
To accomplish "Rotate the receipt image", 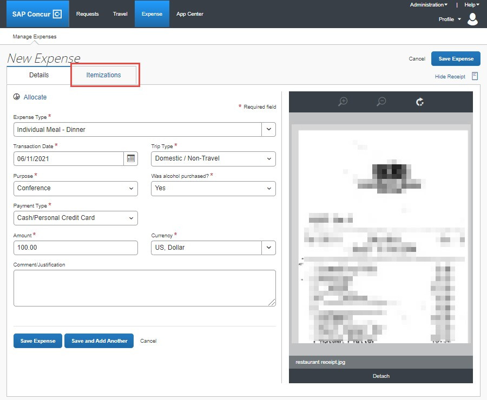I will [420, 102].
